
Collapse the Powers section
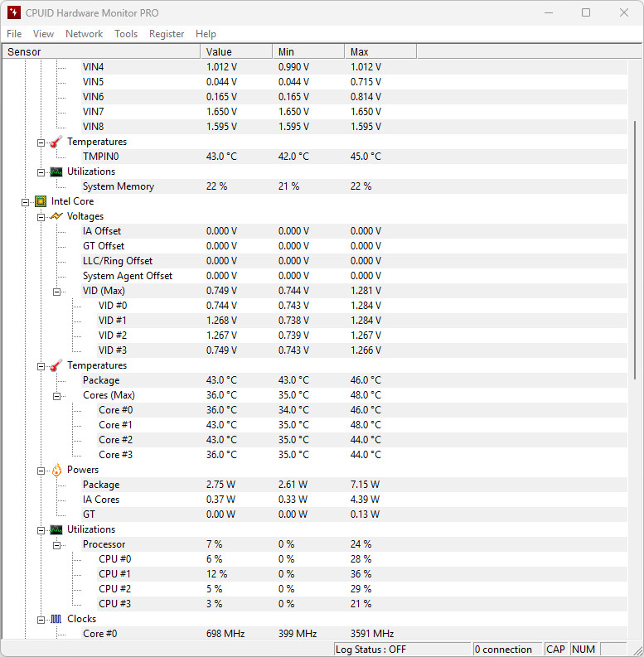(41, 470)
